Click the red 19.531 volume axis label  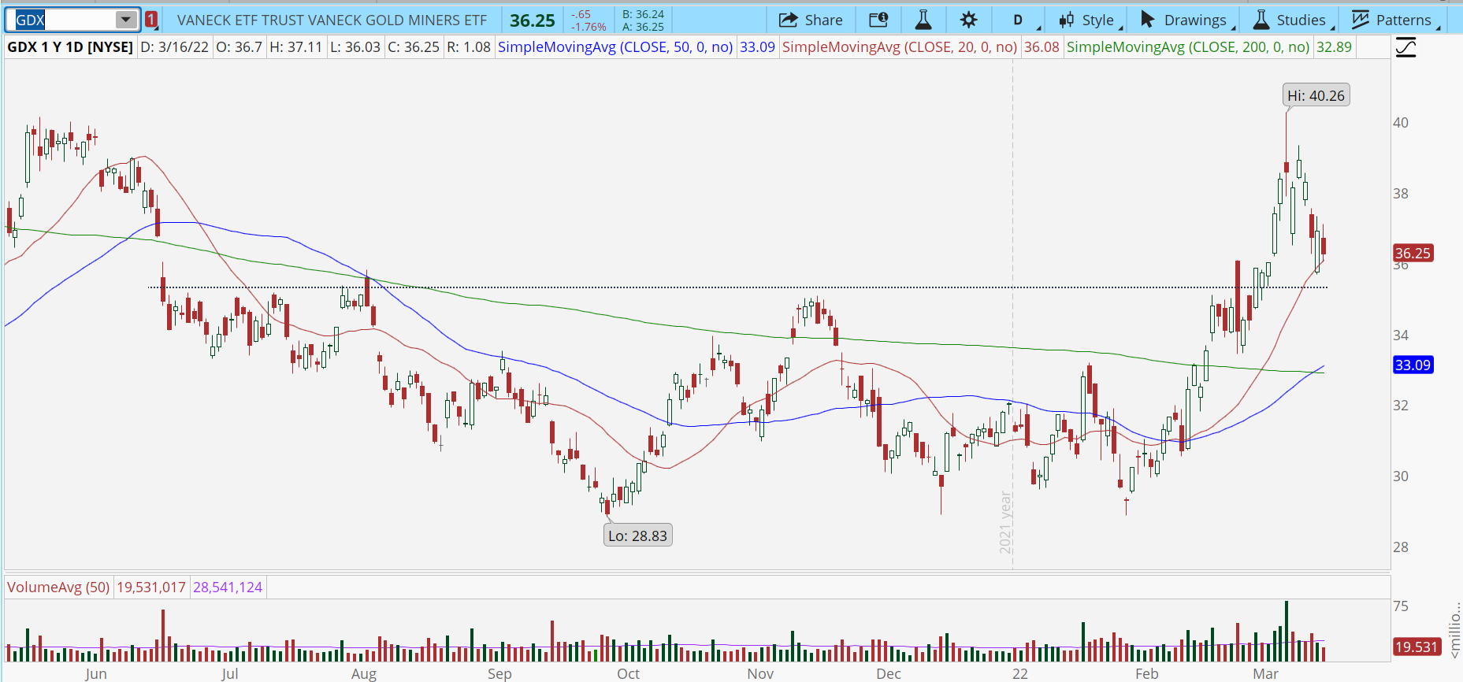1417,647
